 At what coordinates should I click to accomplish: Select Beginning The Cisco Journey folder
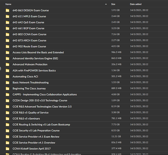coord(86,88)
